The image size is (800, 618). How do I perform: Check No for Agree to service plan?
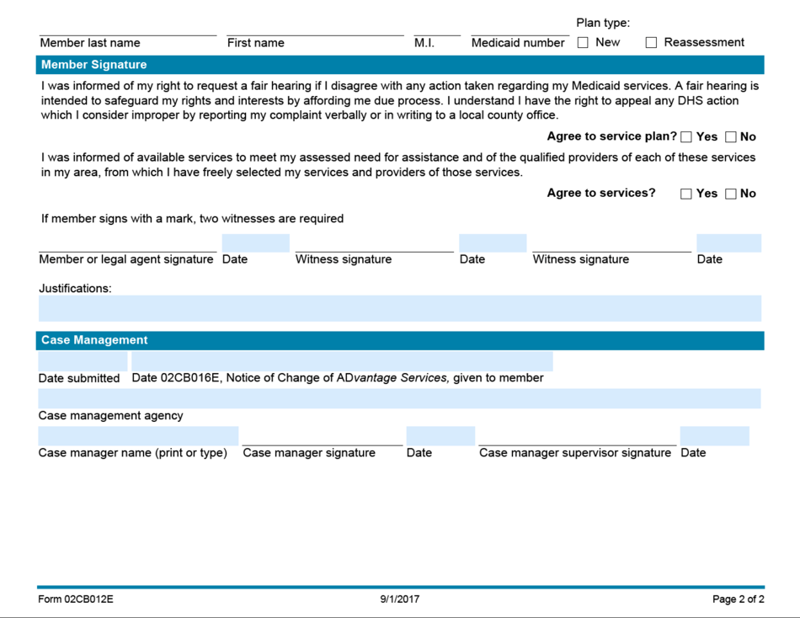click(x=730, y=136)
